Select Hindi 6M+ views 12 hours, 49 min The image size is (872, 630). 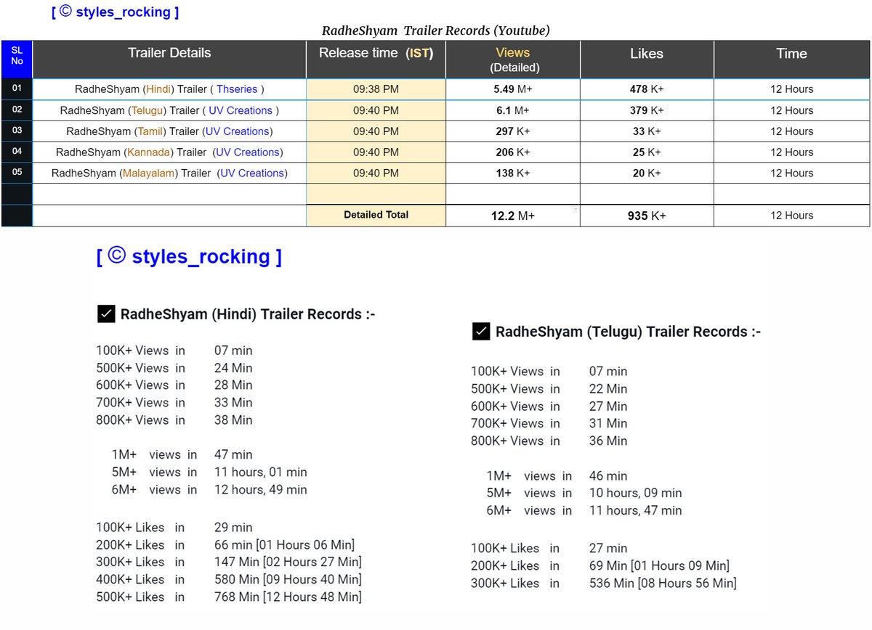(209, 490)
